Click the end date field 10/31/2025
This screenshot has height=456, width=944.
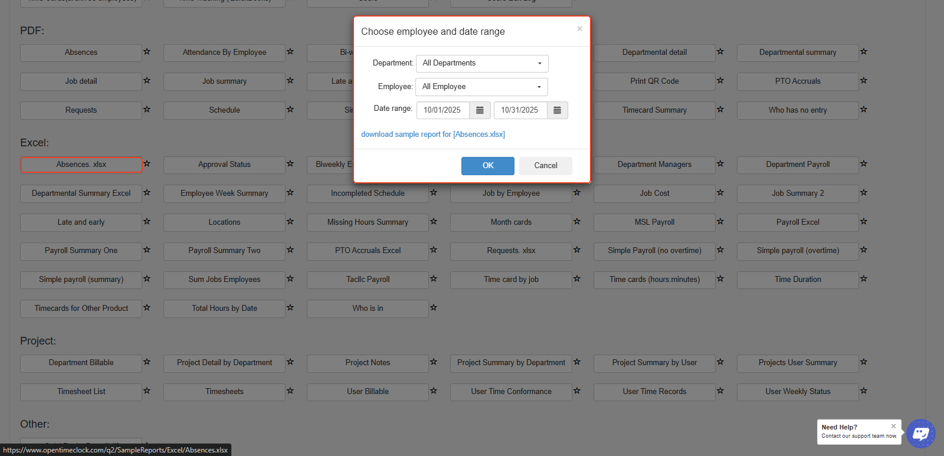coord(520,110)
